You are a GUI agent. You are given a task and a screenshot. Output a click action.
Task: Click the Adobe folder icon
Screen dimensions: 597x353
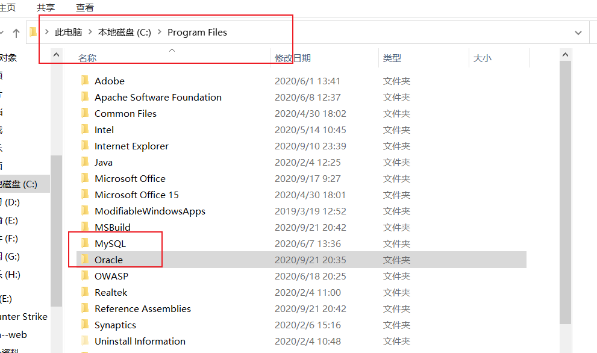point(85,80)
